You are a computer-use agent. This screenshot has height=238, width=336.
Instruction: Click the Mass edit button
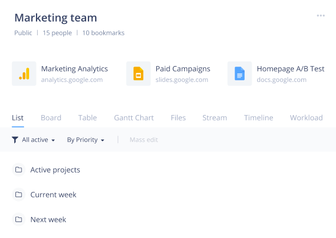click(144, 140)
